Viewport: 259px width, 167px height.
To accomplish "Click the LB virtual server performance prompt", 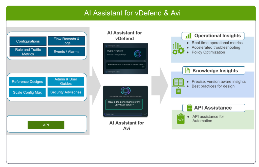I will click(x=124, y=104).
